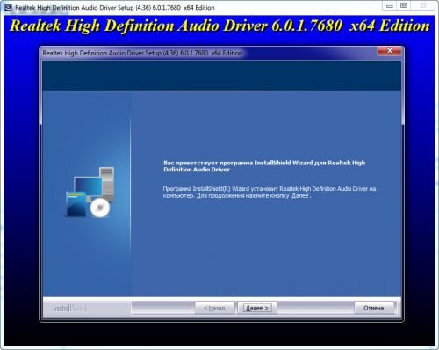Click the outer window title bar text
439x350 pixels.
tap(115, 8)
